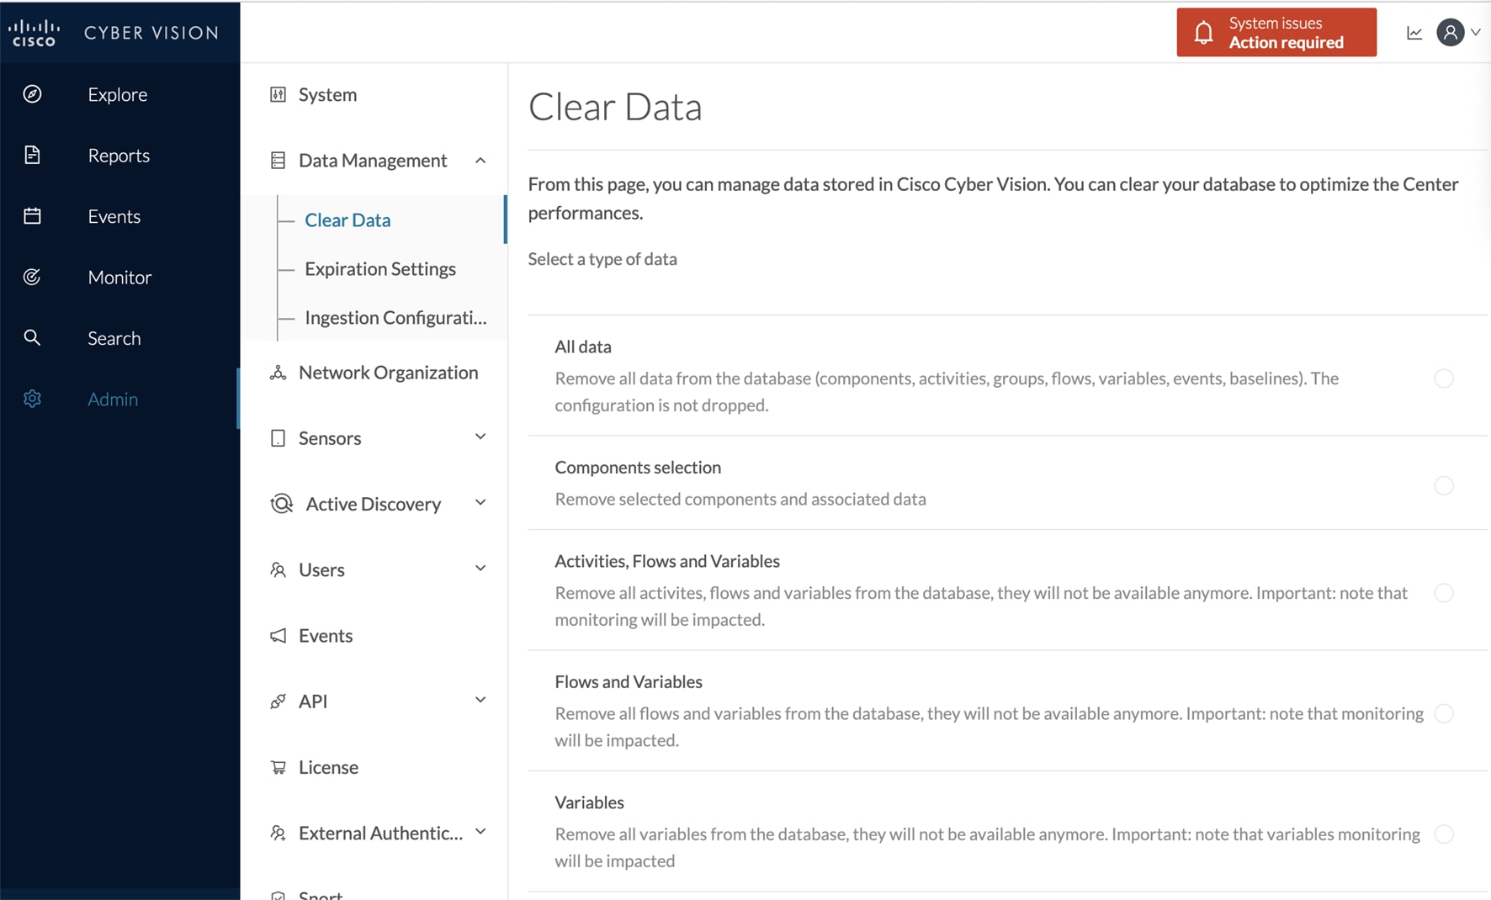Screen dimensions: 1491x900
Task: Click the System issues Action required alert
Action: (1276, 32)
